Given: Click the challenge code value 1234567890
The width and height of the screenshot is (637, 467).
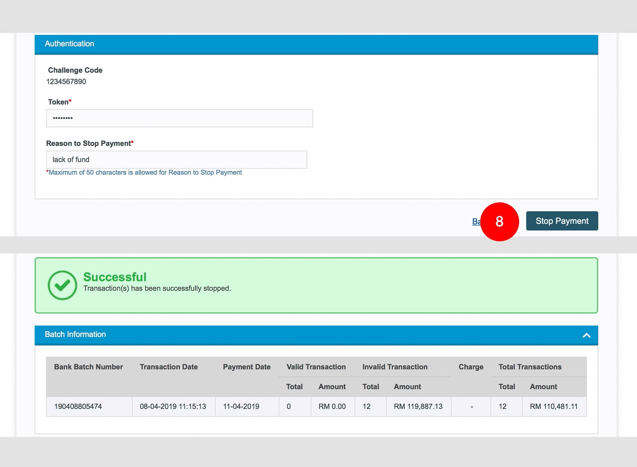Looking at the screenshot, I should pyautogui.click(x=66, y=82).
